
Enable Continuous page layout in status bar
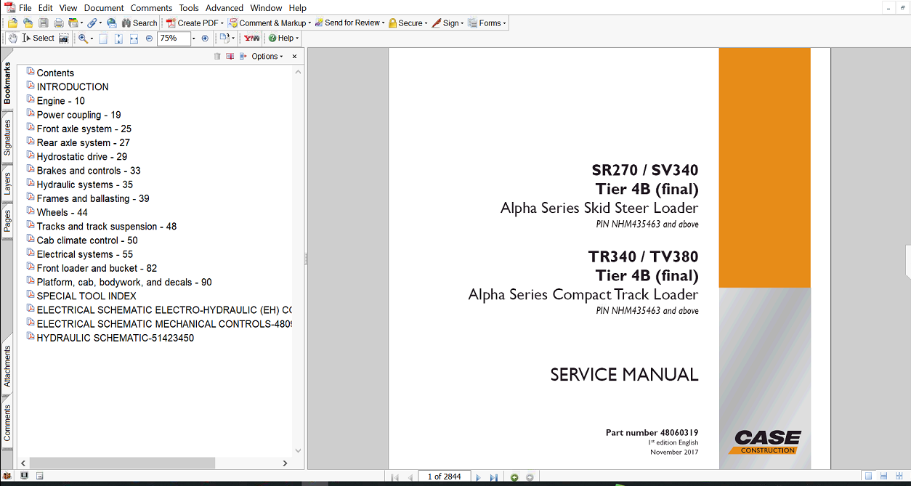tap(883, 477)
